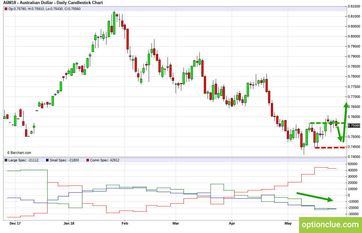The width and height of the screenshot is (362, 233).
Task: Click the 0.81000 price axis label
Action: [354, 16]
